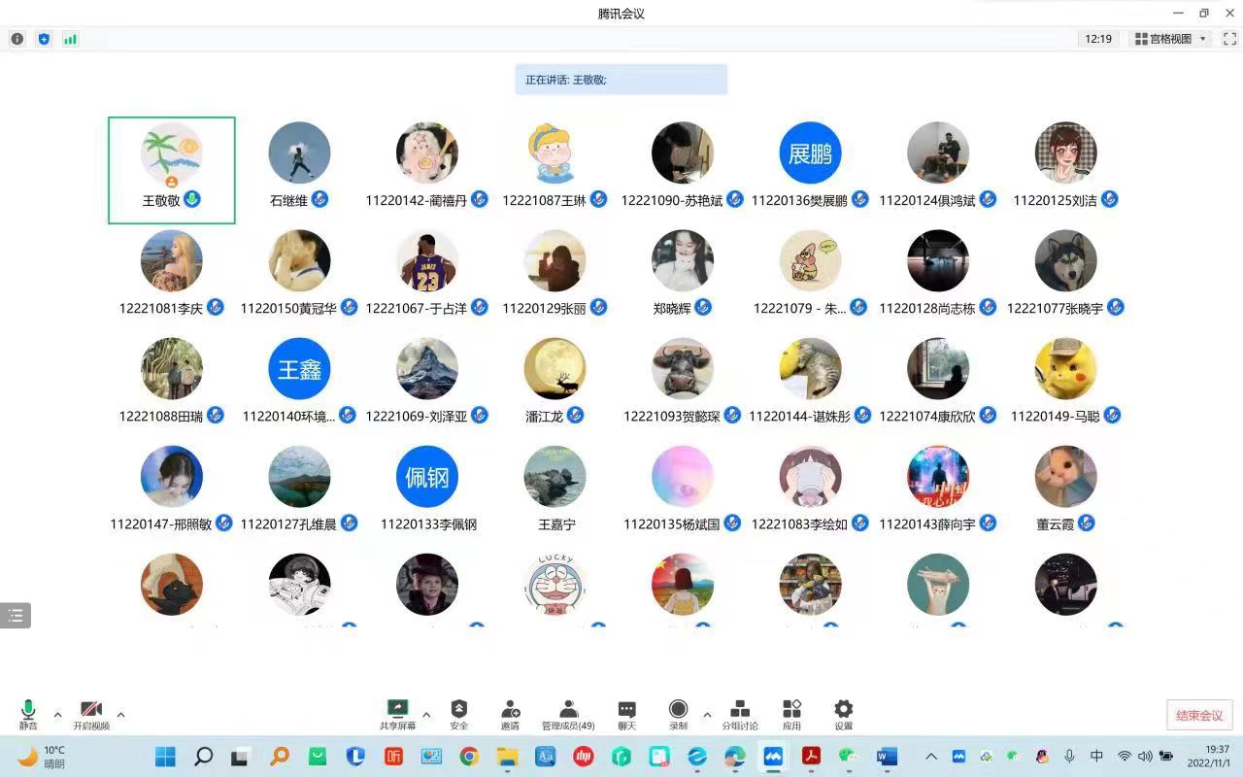The height and width of the screenshot is (777, 1243).
Task: Open meeting 设置 settings gear
Action: pyautogui.click(x=843, y=714)
